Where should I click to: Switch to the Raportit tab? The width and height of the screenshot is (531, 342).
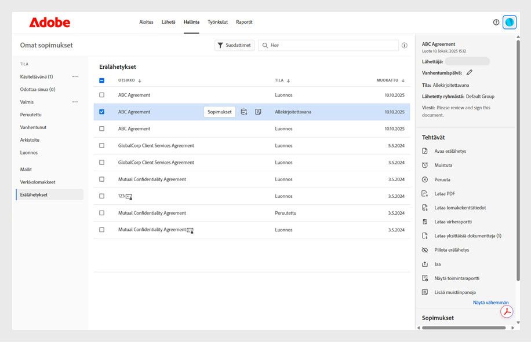[x=244, y=22]
